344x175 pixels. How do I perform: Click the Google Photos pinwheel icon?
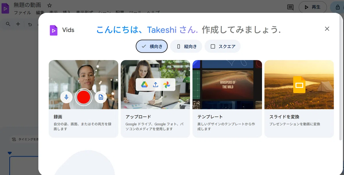point(167,84)
